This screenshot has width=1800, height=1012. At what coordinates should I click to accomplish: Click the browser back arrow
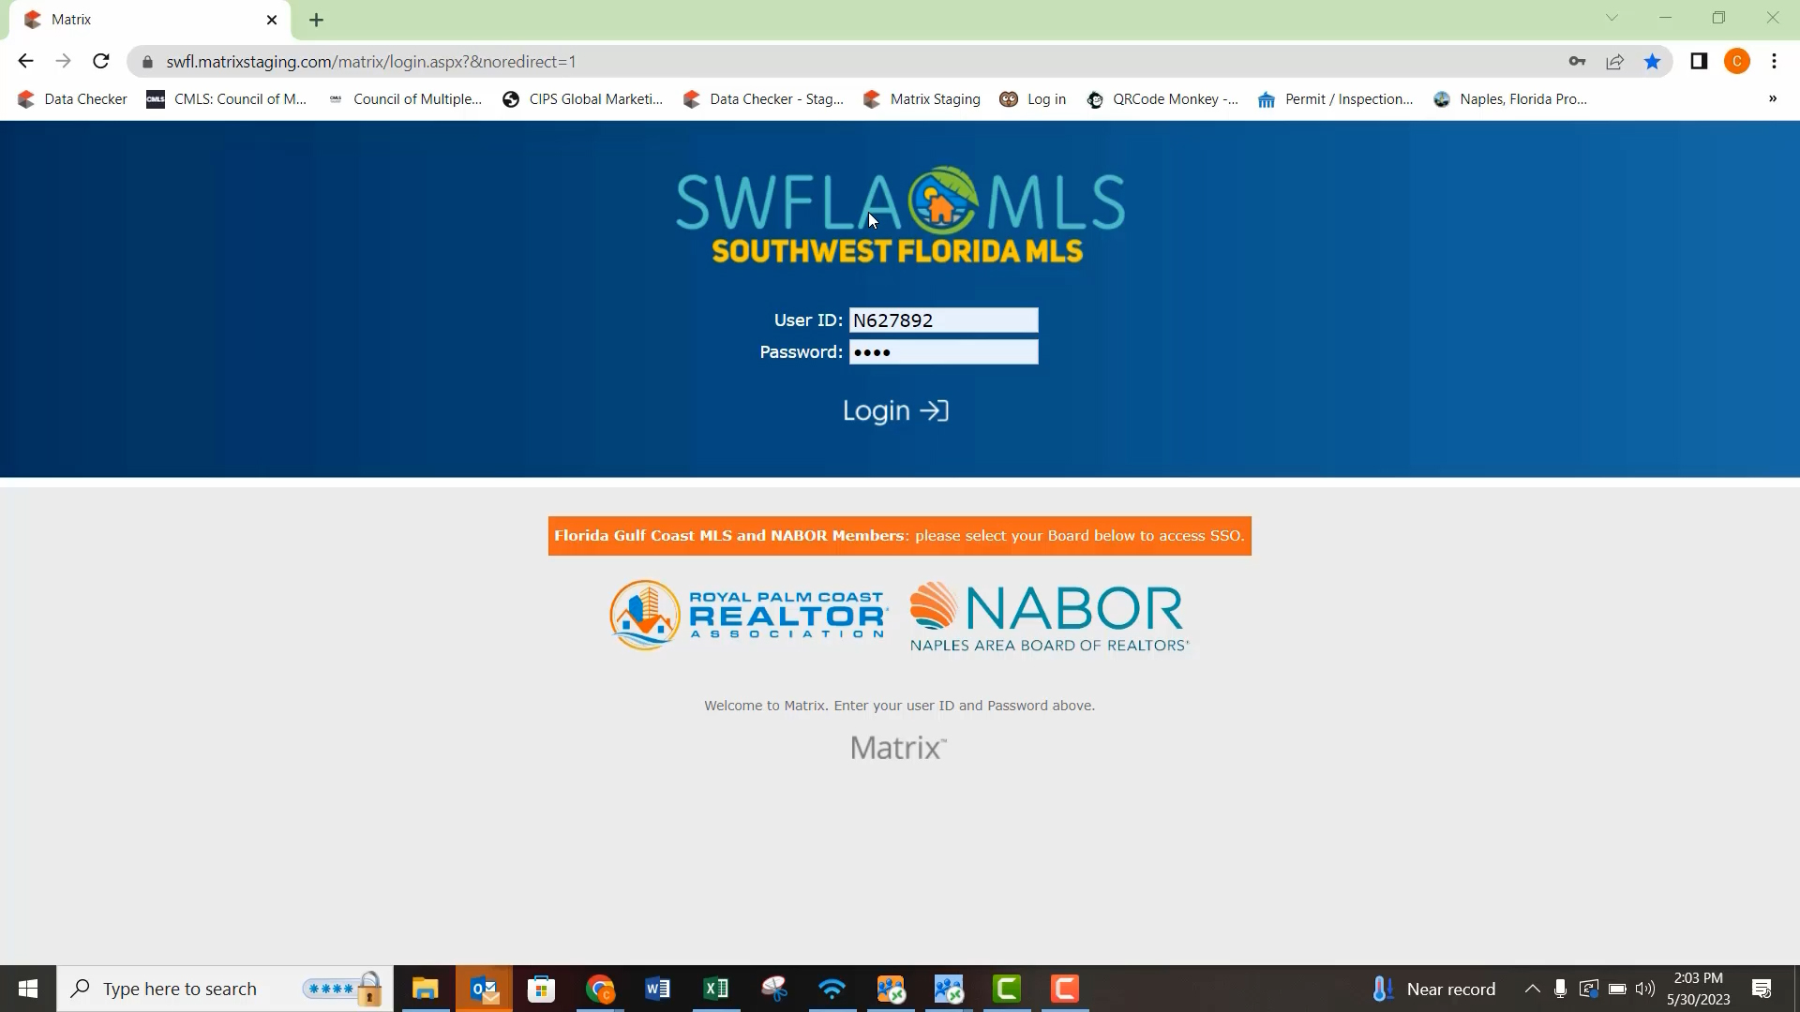(25, 62)
